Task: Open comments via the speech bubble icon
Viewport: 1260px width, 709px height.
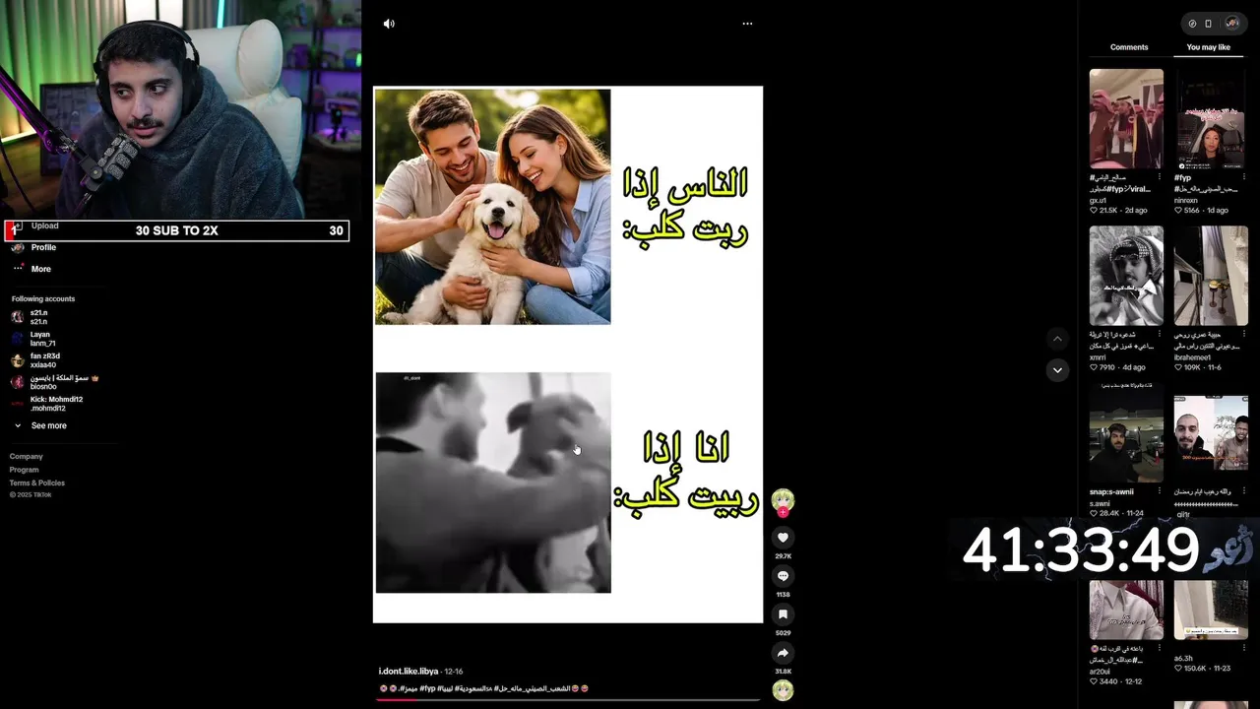Action: [x=783, y=576]
